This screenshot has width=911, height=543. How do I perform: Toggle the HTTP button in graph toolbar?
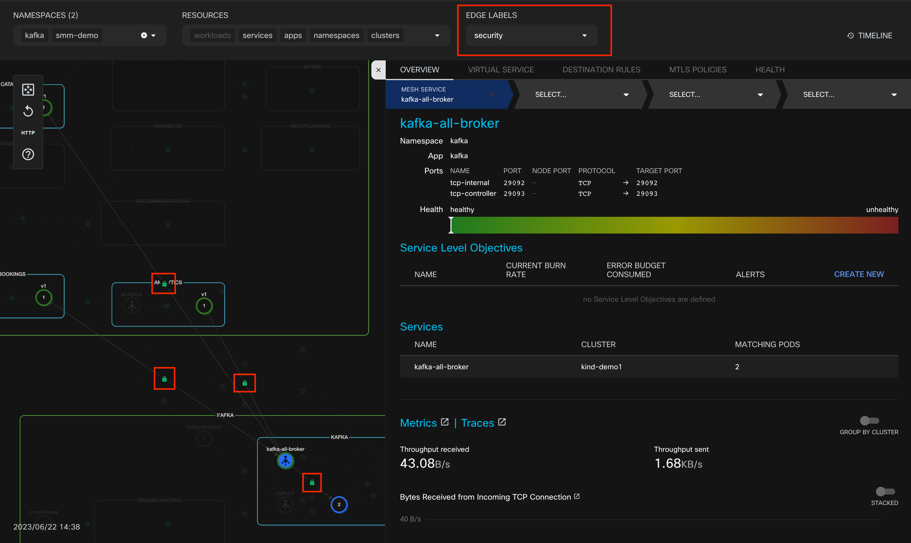28,133
